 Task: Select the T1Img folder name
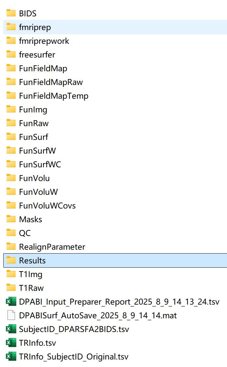pyautogui.click(x=31, y=274)
